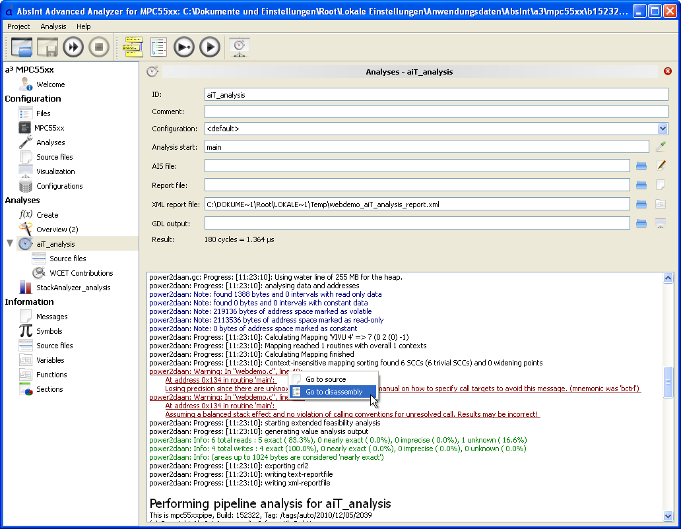Open the Welcome page in the sidebar

click(50, 84)
